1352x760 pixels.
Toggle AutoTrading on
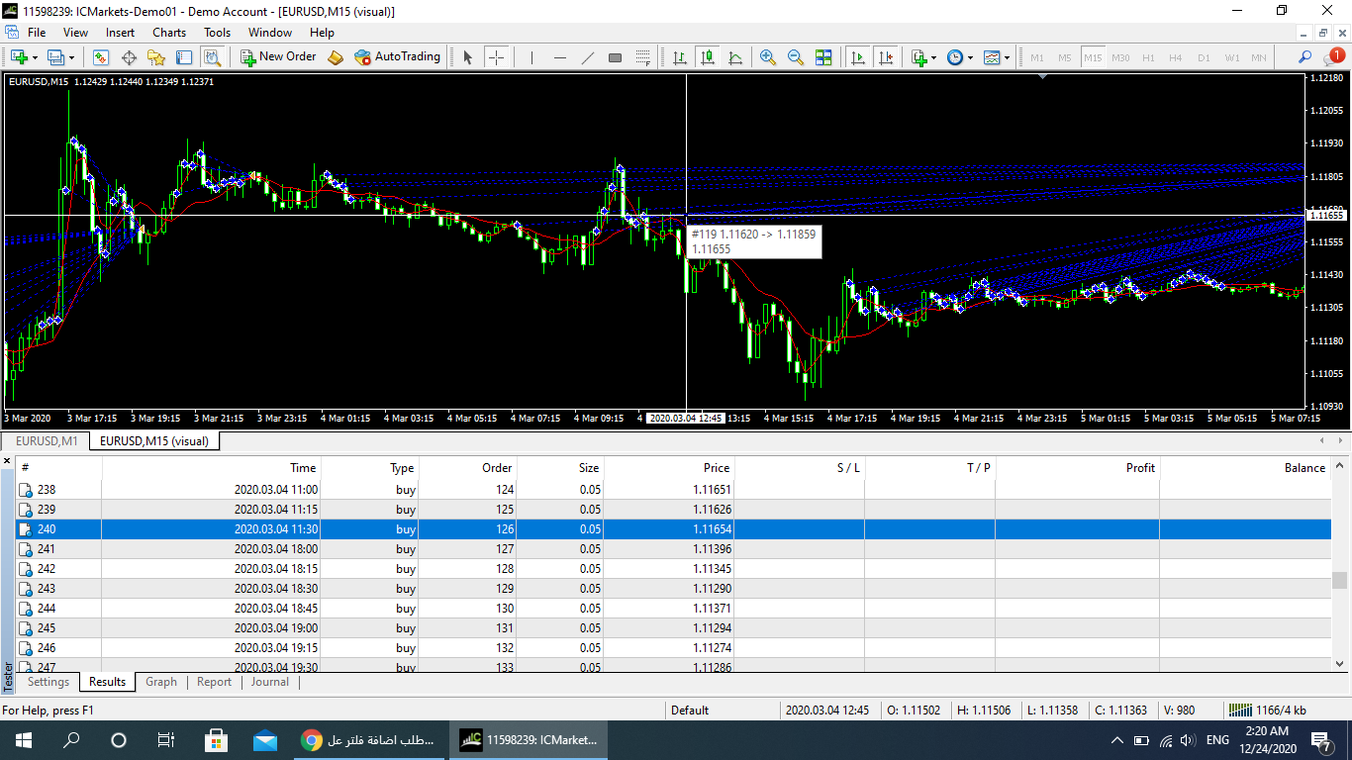397,57
